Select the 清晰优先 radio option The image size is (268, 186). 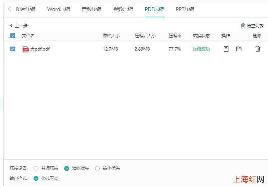coord(67,169)
